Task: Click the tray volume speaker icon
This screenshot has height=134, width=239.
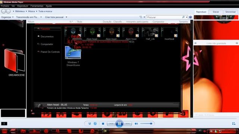Action: (x=211, y=131)
